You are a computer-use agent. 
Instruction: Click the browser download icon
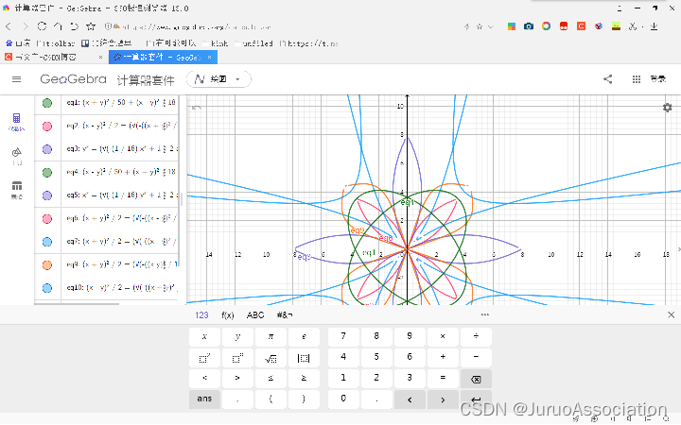coord(654,26)
